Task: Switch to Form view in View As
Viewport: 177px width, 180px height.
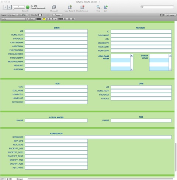Action: pos(40,15)
